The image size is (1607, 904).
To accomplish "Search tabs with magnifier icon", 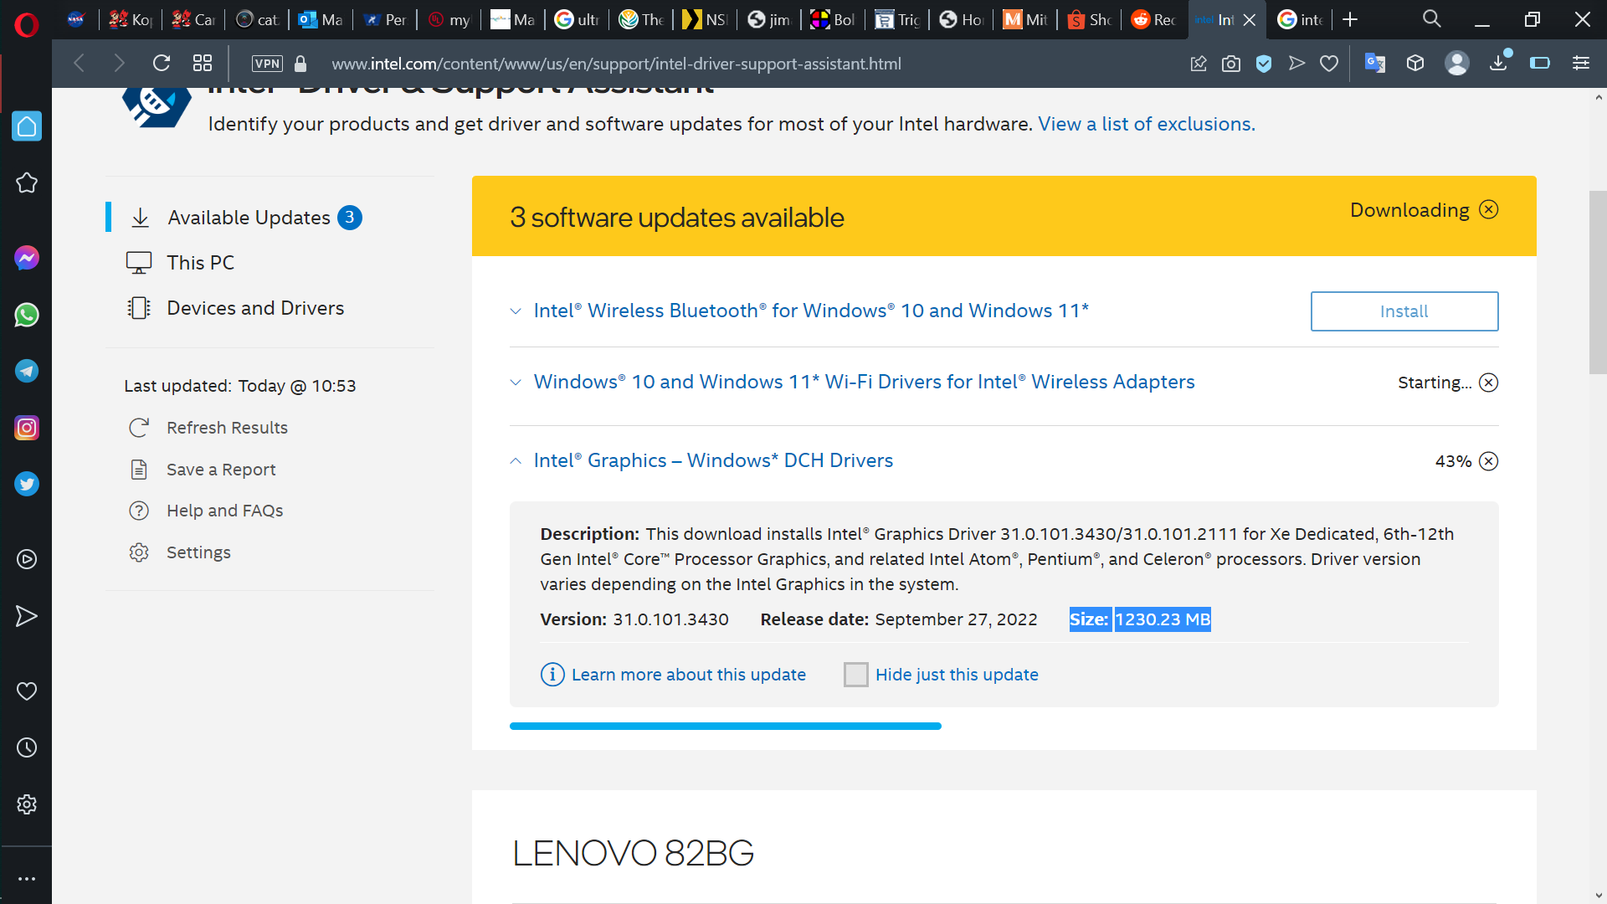I will pyautogui.click(x=1432, y=19).
